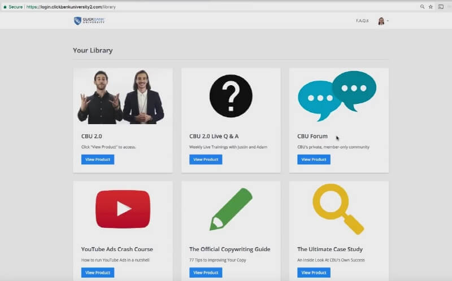View Product for CBU 2.0 Live Q & A

[x=206, y=160]
